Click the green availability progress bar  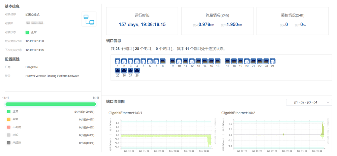tap(51, 104)
